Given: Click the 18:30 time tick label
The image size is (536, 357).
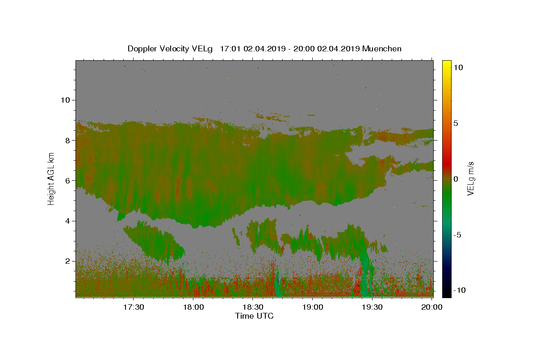Looking at the screenshot, I should coord(253,307).
